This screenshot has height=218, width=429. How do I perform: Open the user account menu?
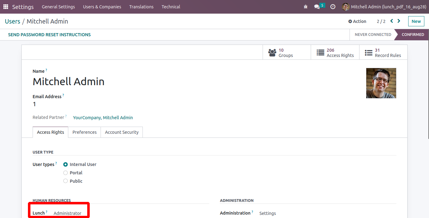pos(384,7)
